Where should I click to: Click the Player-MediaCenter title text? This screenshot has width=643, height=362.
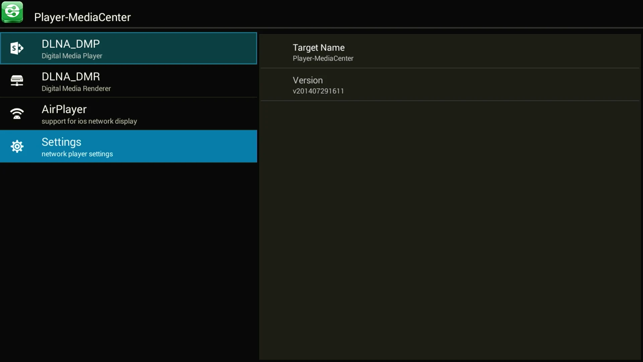click(82, 17)
